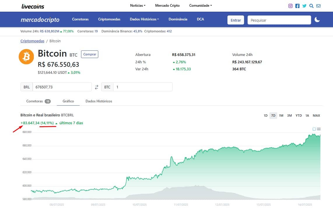This screenshot has height=210, width=333.
Task: Select the 1D chart range
Action: coord(265,116)
